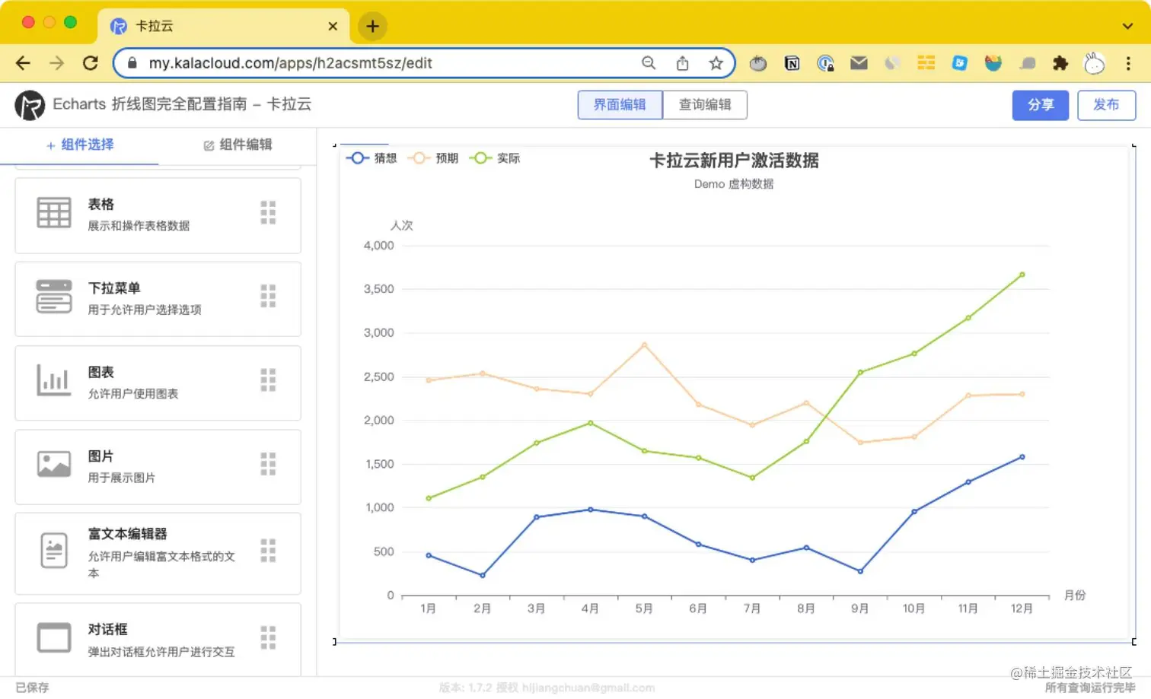
Task: Bookmark page with the star icon
Action: [x=716, y=63]
